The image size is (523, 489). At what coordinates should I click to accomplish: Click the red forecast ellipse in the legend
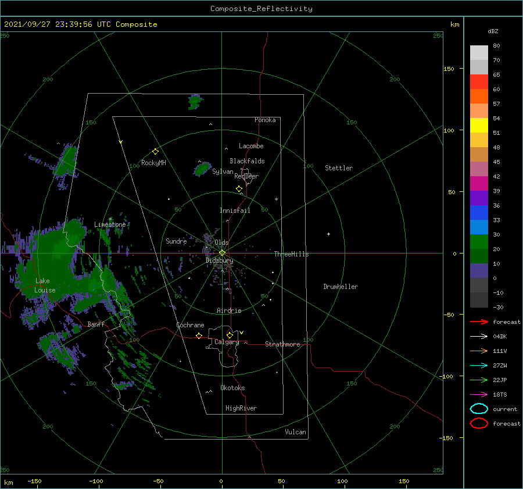[479, 423]
